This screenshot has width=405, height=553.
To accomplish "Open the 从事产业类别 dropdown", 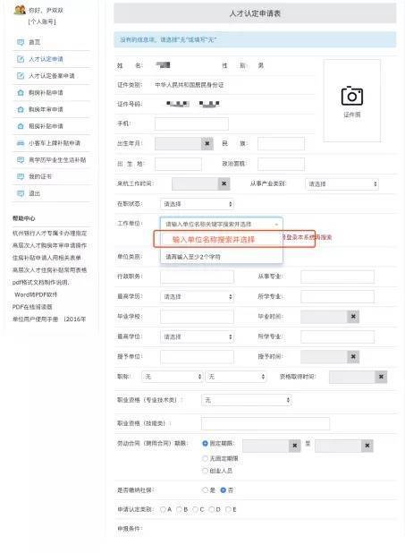I will (x=342, y=183).
